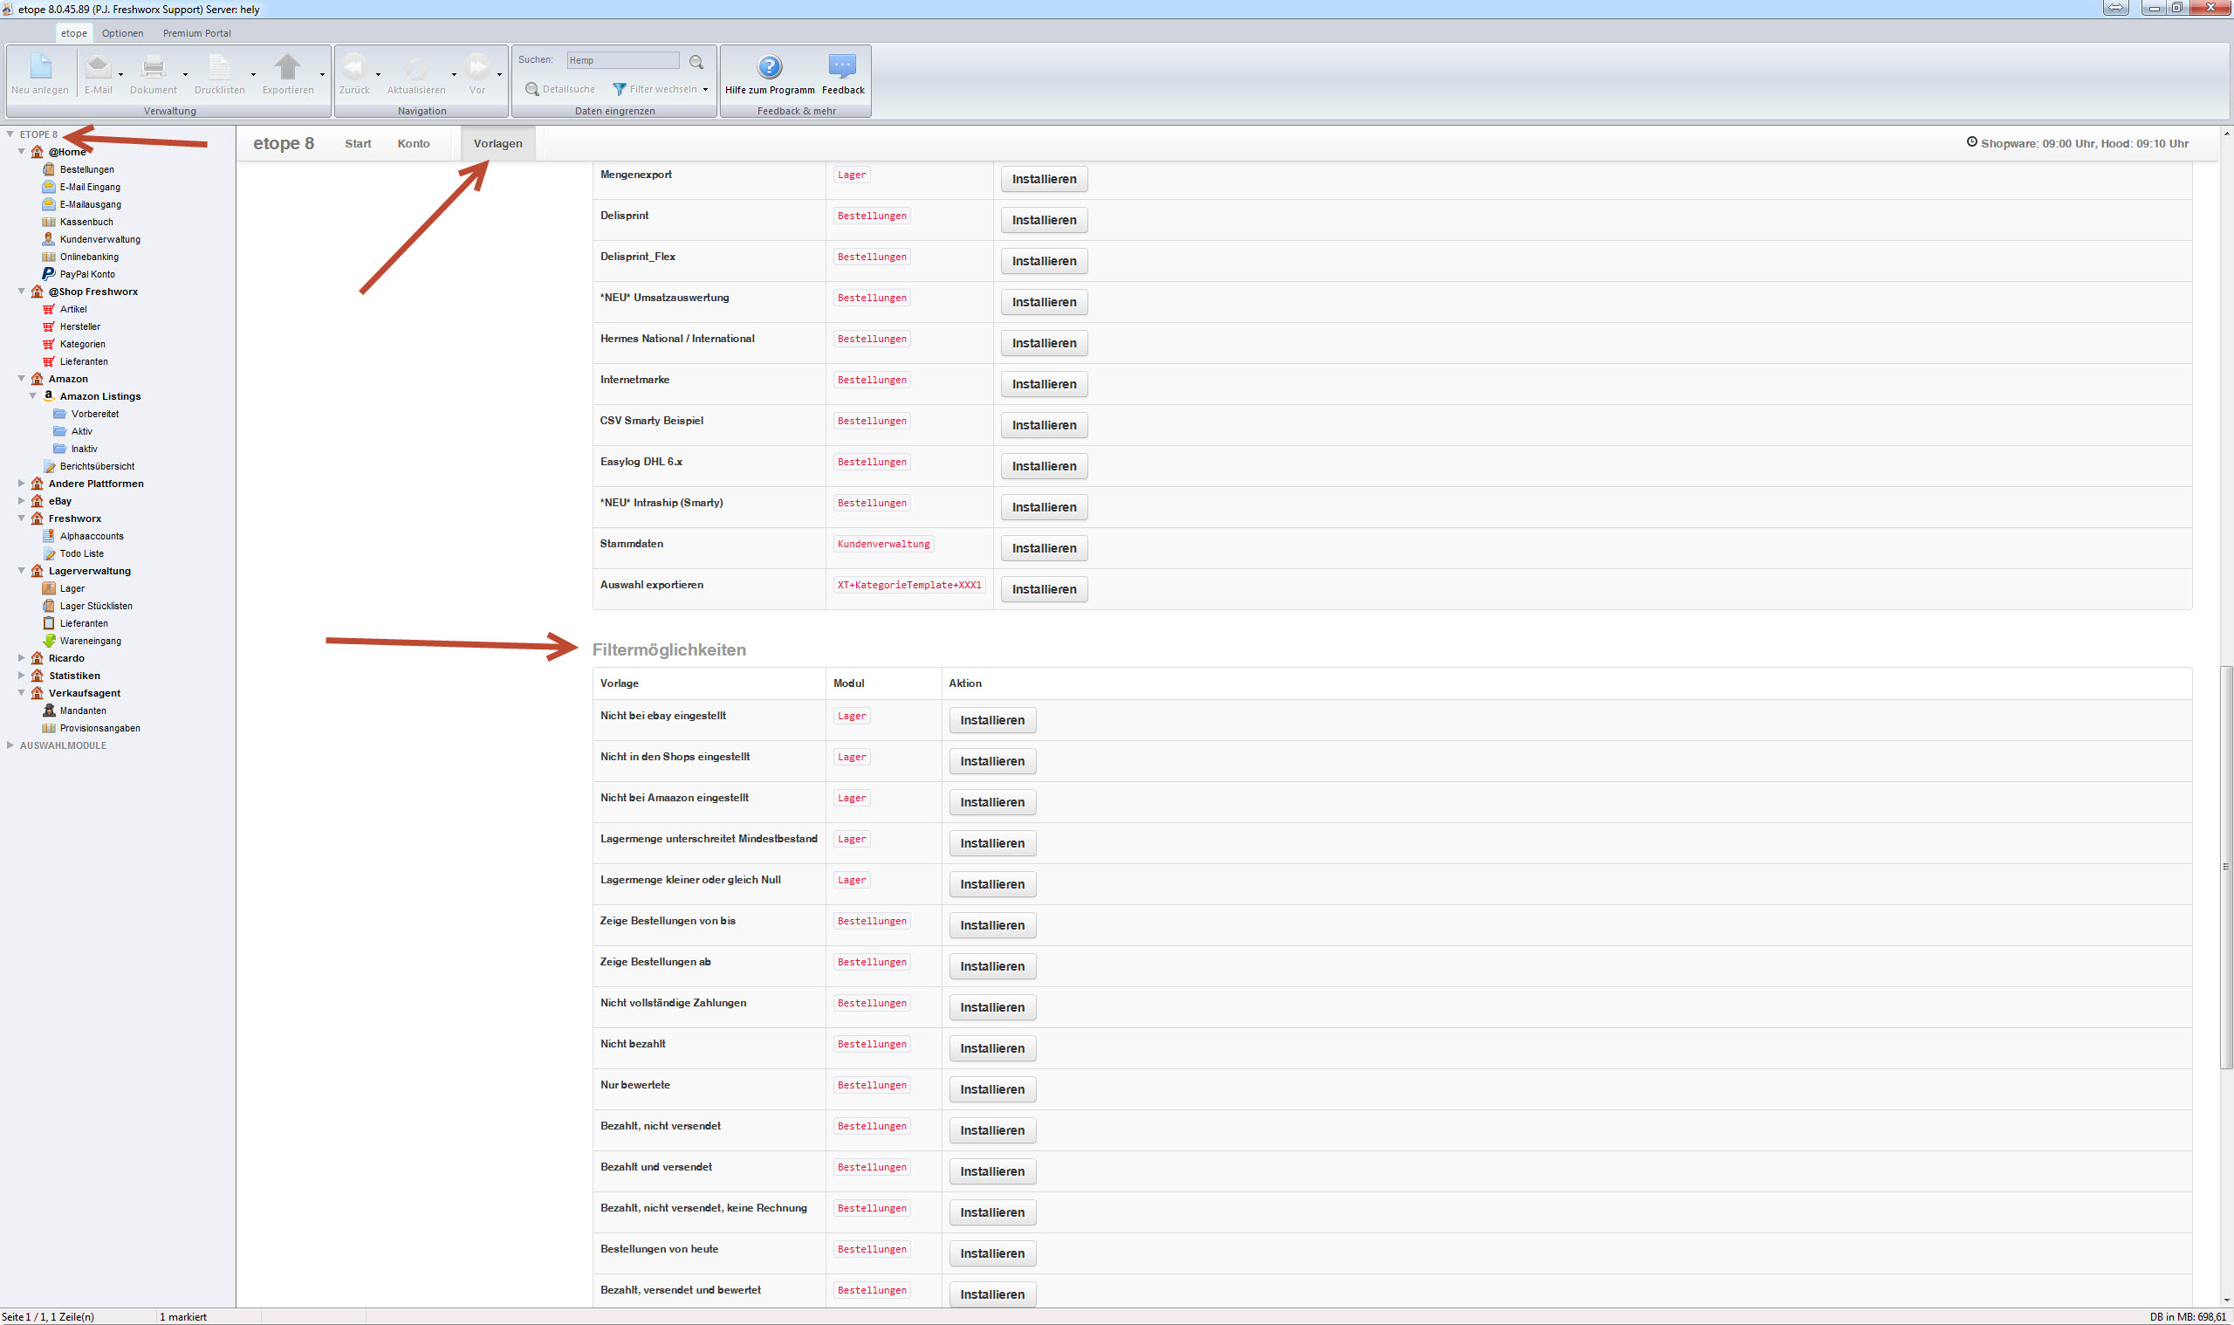Open PayPal Konto in sidebar
This screenshot has width=2234, height=1325.
[x=86, y=274]
